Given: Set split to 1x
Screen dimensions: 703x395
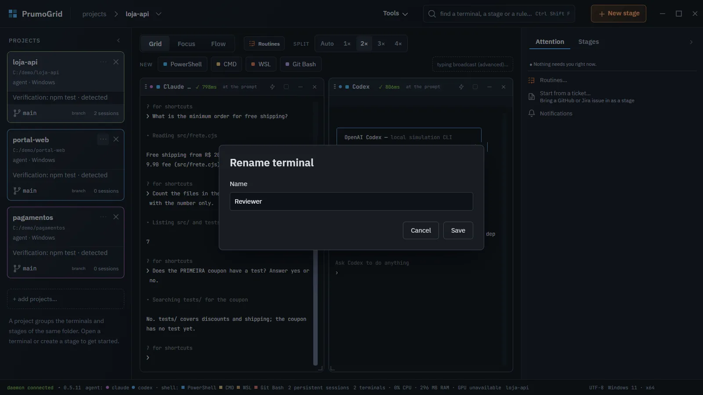Looking at the screenshot, I should point(347,44).
